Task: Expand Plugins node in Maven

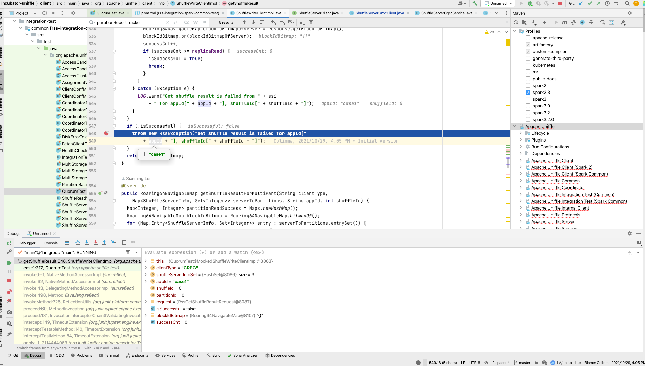Action: click(521, 140)
